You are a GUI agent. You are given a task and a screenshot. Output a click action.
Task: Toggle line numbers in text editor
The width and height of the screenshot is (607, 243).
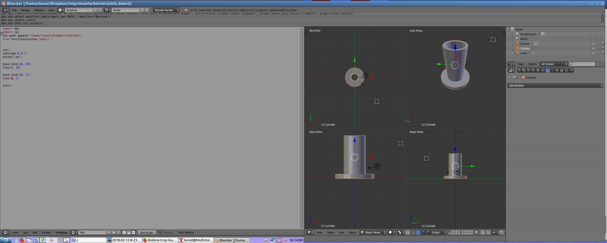pyautogui.click(x=124, y=233)
